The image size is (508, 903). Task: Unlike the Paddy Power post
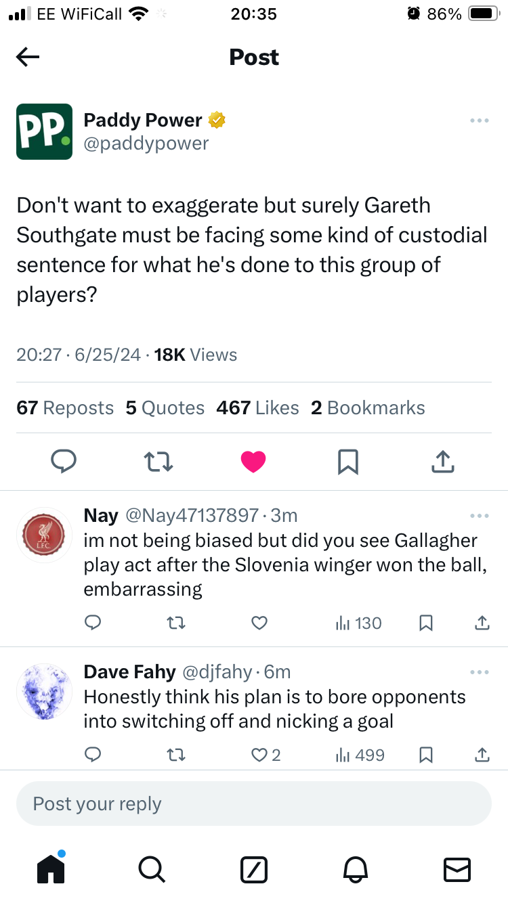[253, 462]
